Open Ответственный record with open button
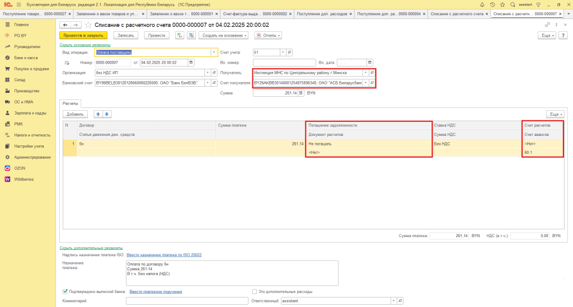 [400, 301]
